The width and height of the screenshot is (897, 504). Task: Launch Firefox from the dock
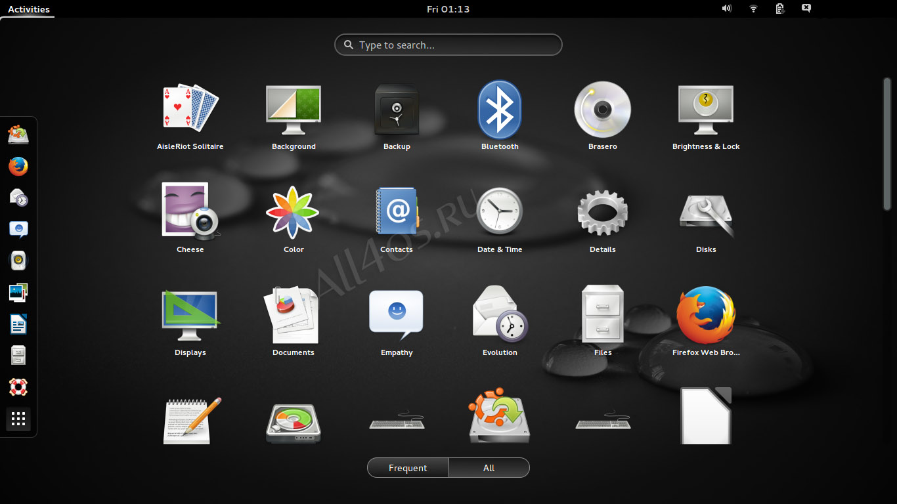[18, 167]
